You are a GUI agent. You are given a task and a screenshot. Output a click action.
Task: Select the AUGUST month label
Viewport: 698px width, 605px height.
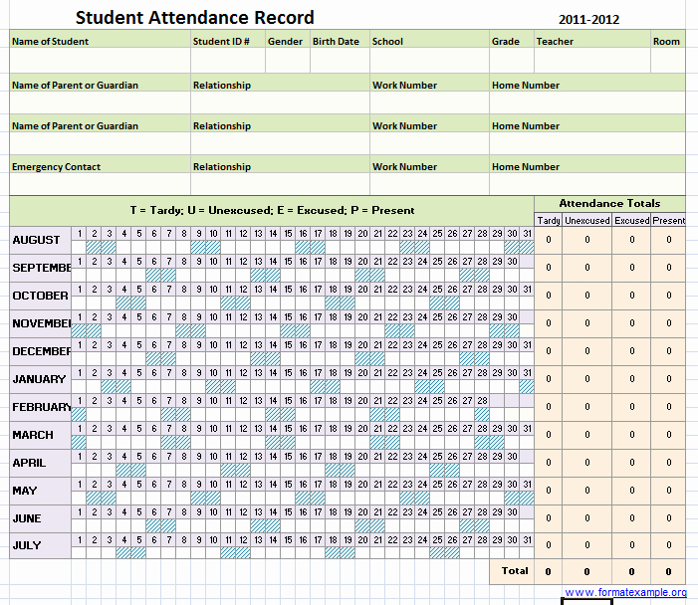(x=40, y=240)
